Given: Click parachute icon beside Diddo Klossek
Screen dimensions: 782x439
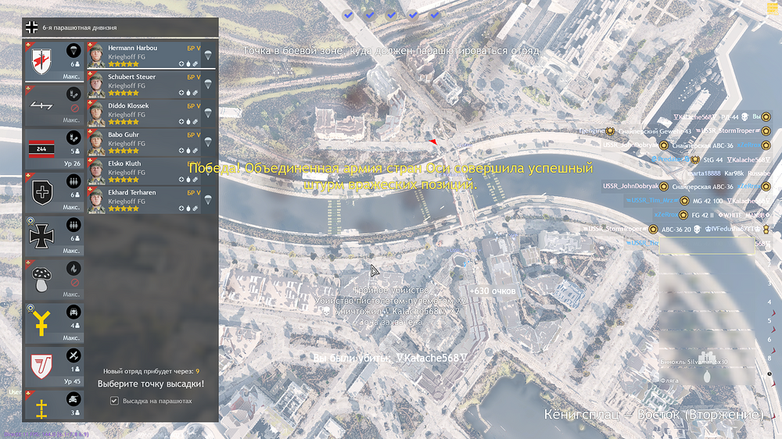Looking at the screenshot, I should coord(208,113).
